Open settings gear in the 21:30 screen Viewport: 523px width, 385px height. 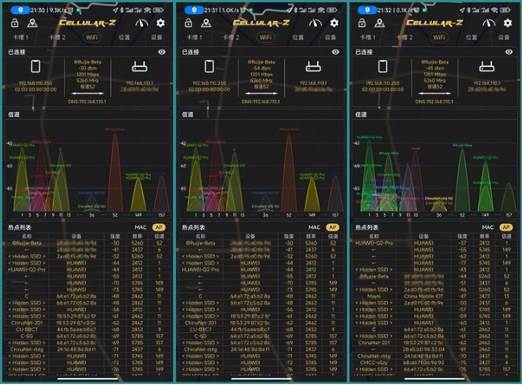160,23
